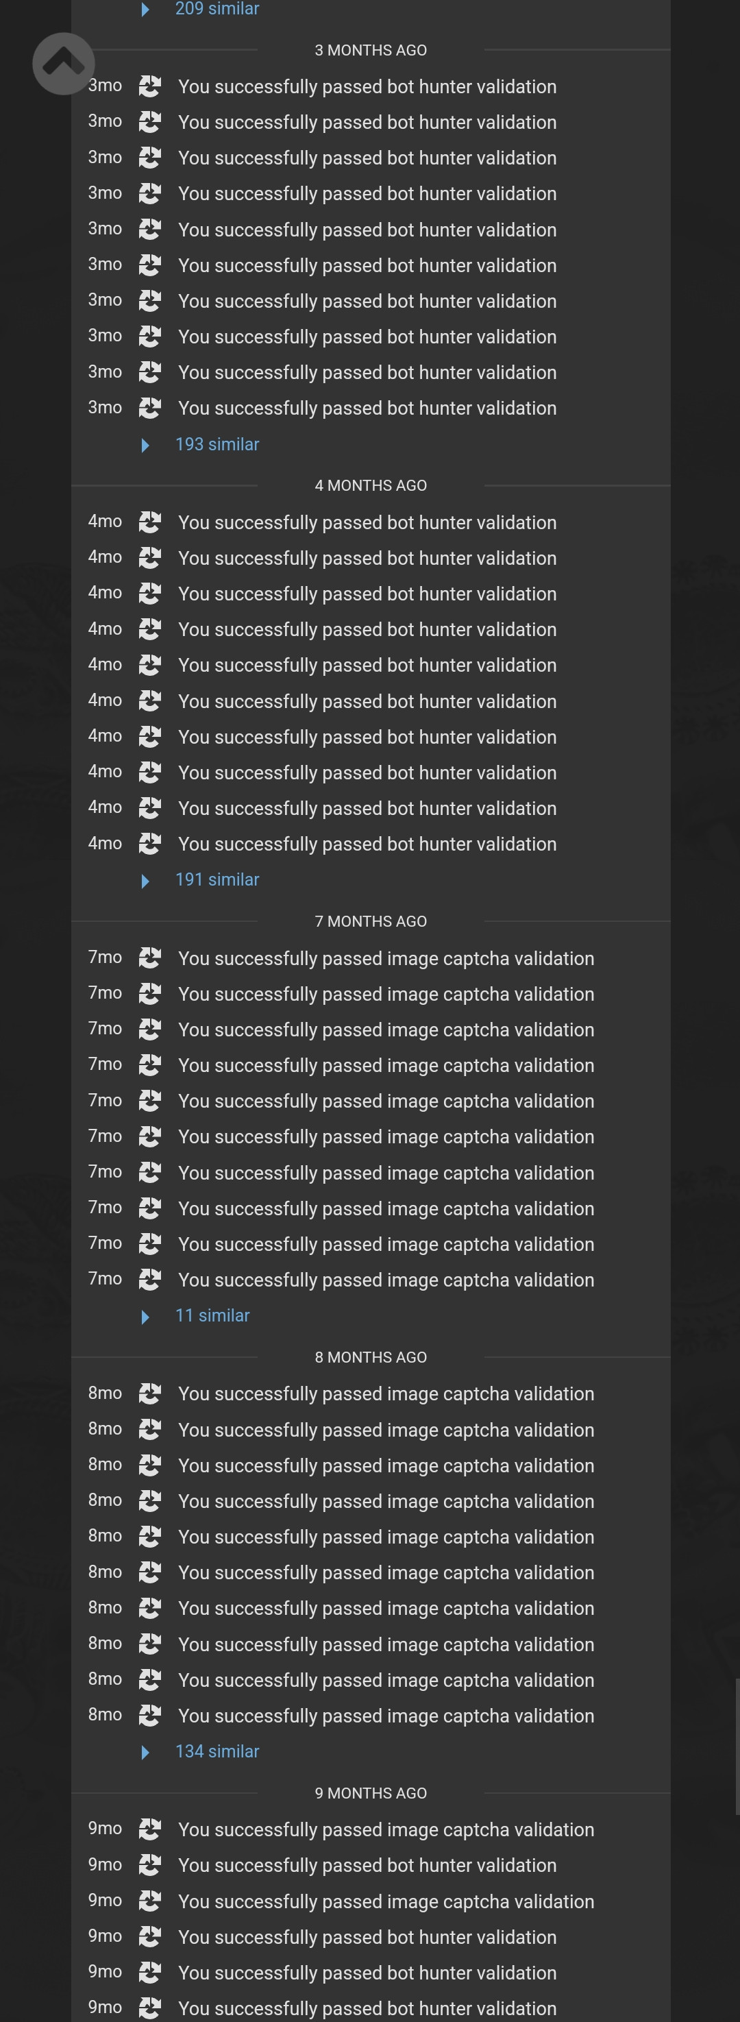This screenshot has width=740, height=2022.
Task: Click icon of last 4mo notification above 191 similar
Action: (x=150, y=844)
